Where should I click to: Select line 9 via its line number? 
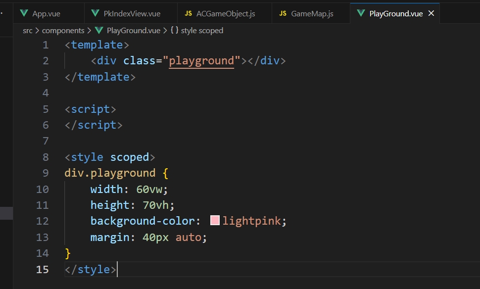click(46, 173)
